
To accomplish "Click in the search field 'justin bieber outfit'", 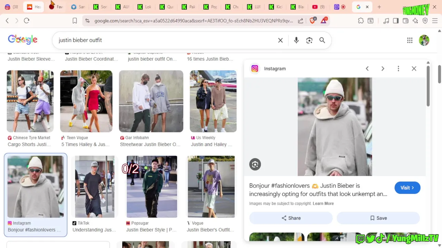I will pyautogui.click(x=166, y=40).
